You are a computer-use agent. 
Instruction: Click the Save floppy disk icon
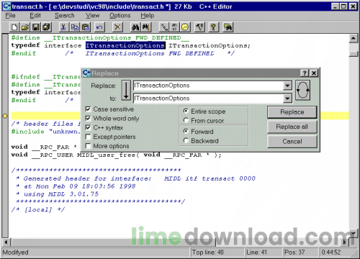coord(36,27)
